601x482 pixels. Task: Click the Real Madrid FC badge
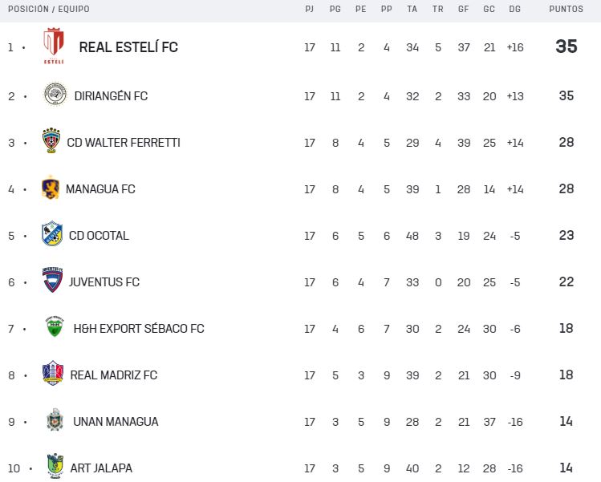point(53,374)
